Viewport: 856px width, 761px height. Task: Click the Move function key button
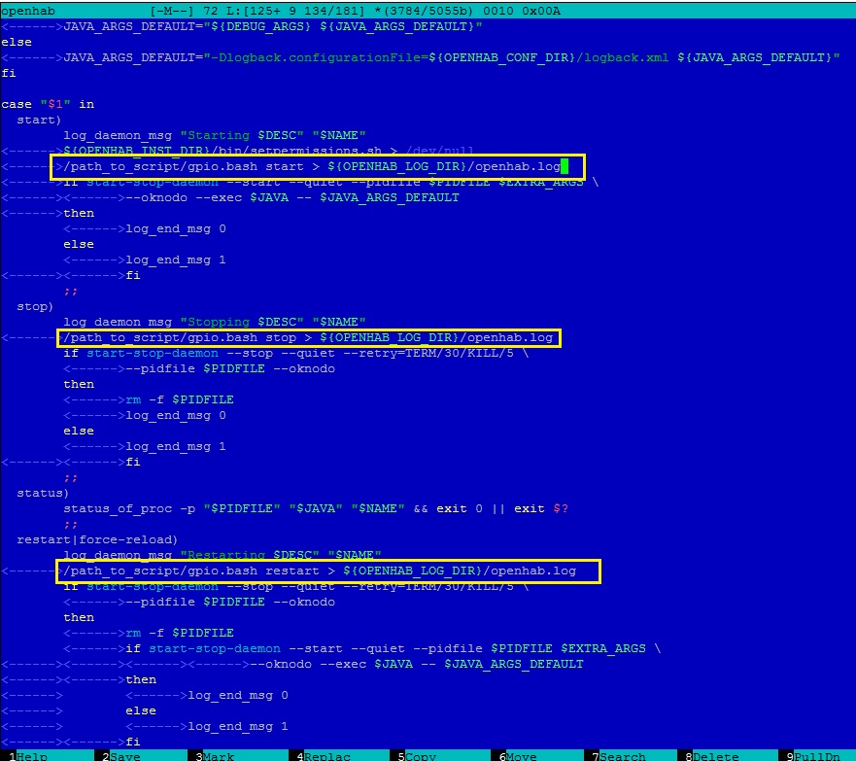516,754
